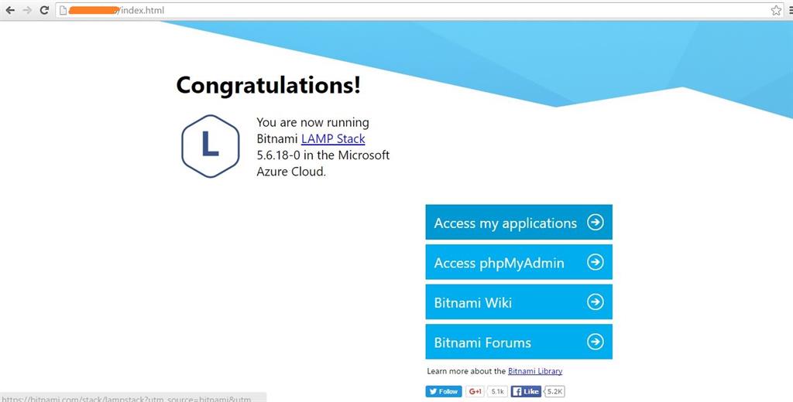Click the Twitter Follow button
The image size is (793, 402).
pos(444,391)
